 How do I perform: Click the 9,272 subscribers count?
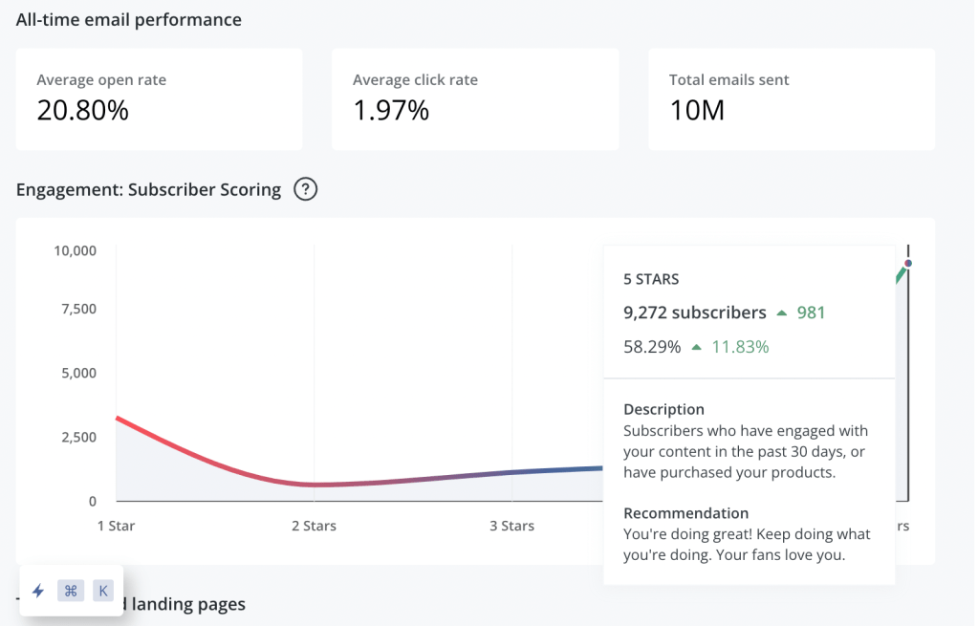click(695, 313)
